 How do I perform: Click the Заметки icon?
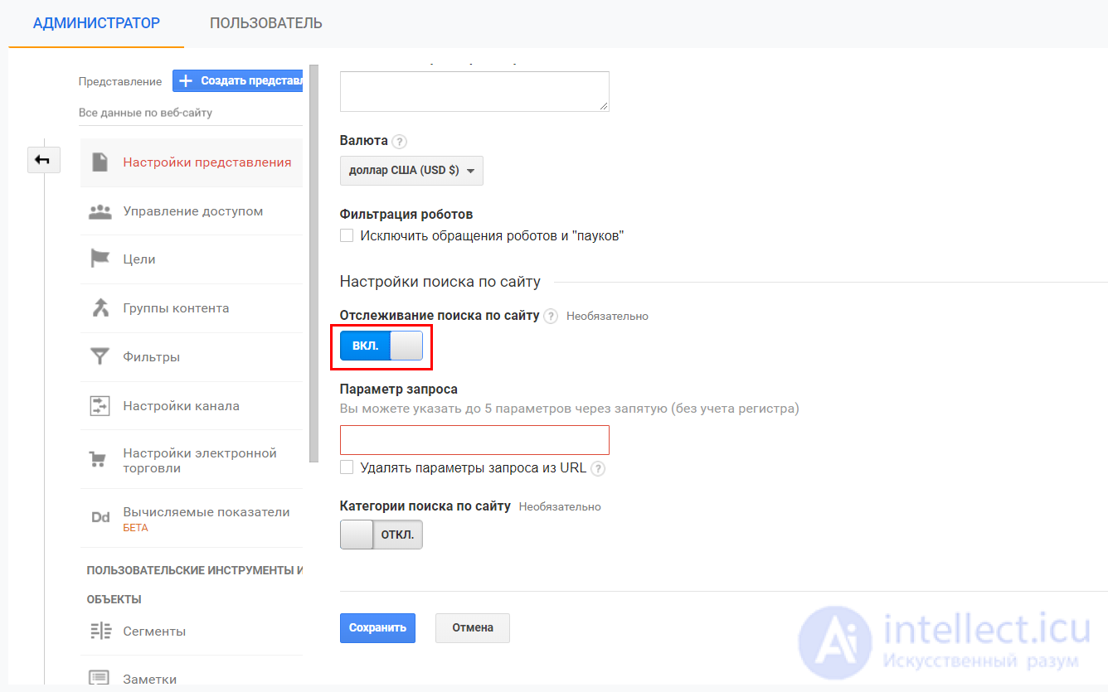pos(100,679)
